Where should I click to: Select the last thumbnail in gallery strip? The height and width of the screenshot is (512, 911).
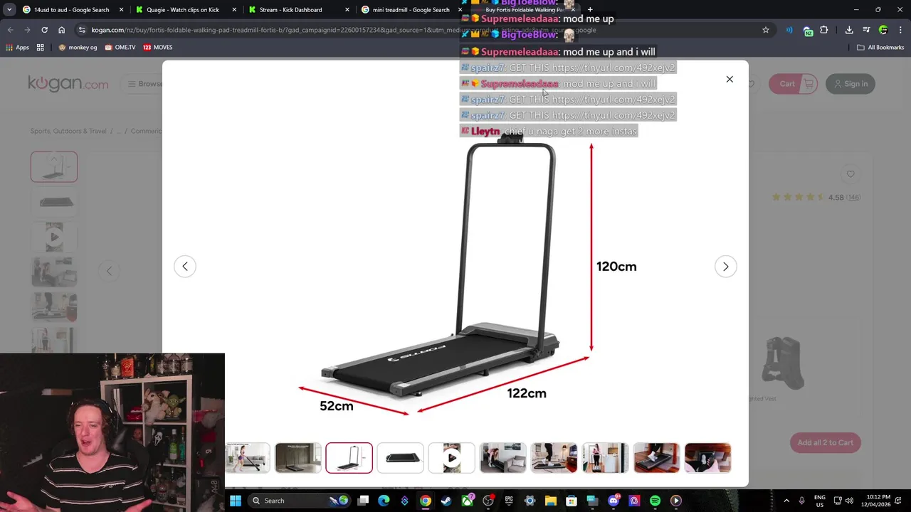[707, 458]
